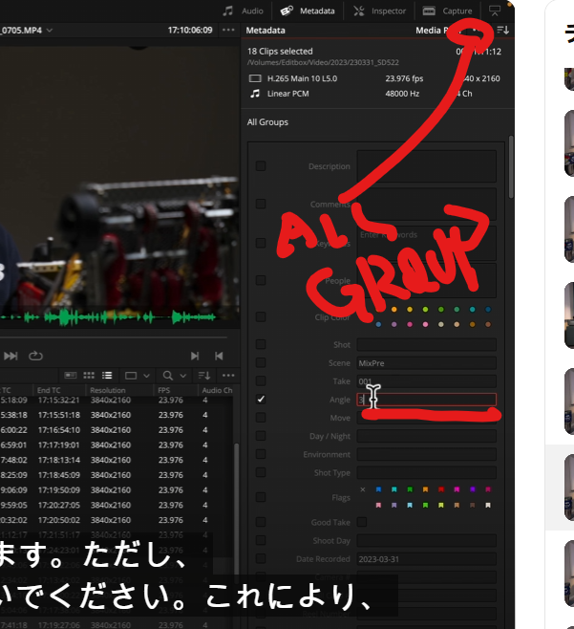Toggle loop playback icon
This screenshot has width=574, height=629.
pos(35,356)
